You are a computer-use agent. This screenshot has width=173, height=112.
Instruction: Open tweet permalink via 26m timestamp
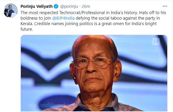pos(86,6)
